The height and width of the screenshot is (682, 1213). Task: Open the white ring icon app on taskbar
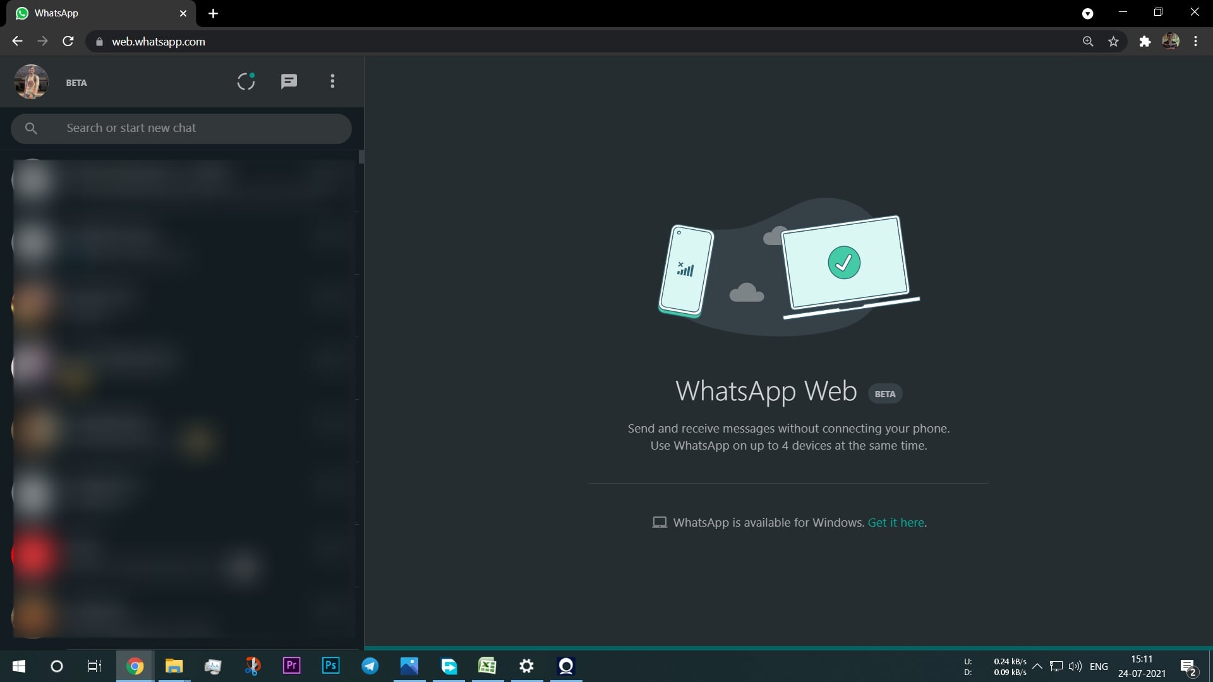click(566, 666)
